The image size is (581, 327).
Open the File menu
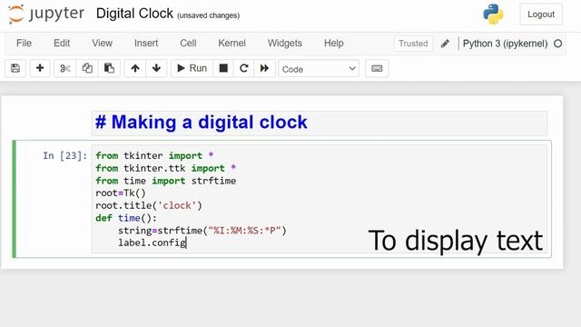click(x=24, y=43)
